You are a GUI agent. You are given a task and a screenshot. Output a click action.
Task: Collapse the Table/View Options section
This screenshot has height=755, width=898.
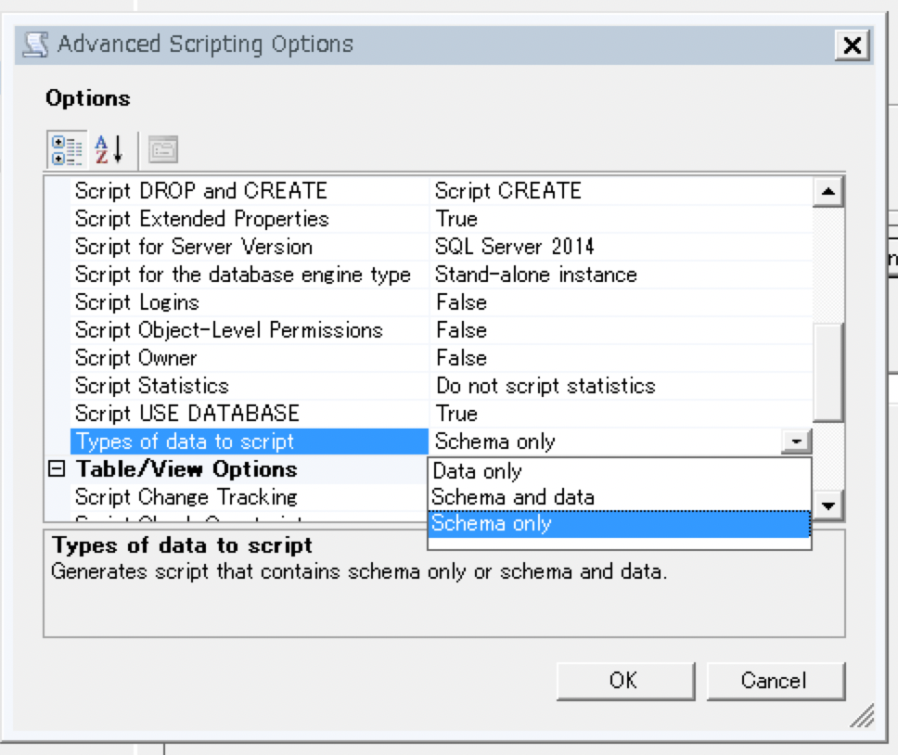[x=58, y=469]
